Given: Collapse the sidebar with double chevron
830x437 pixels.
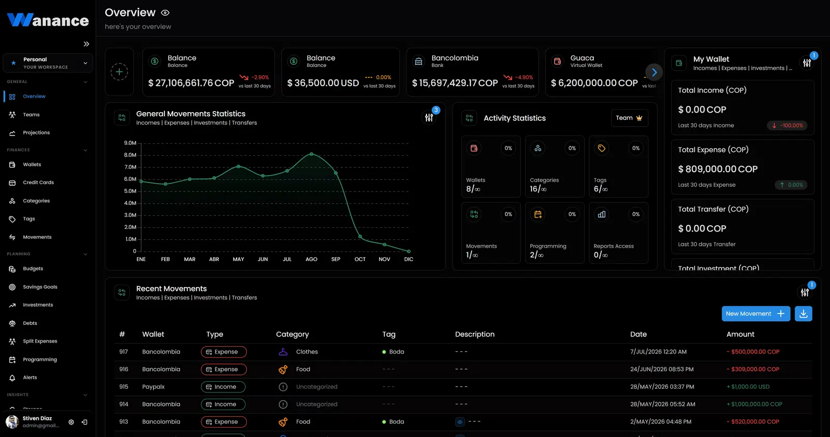Looking at the screenshot, I should point(86,44).
